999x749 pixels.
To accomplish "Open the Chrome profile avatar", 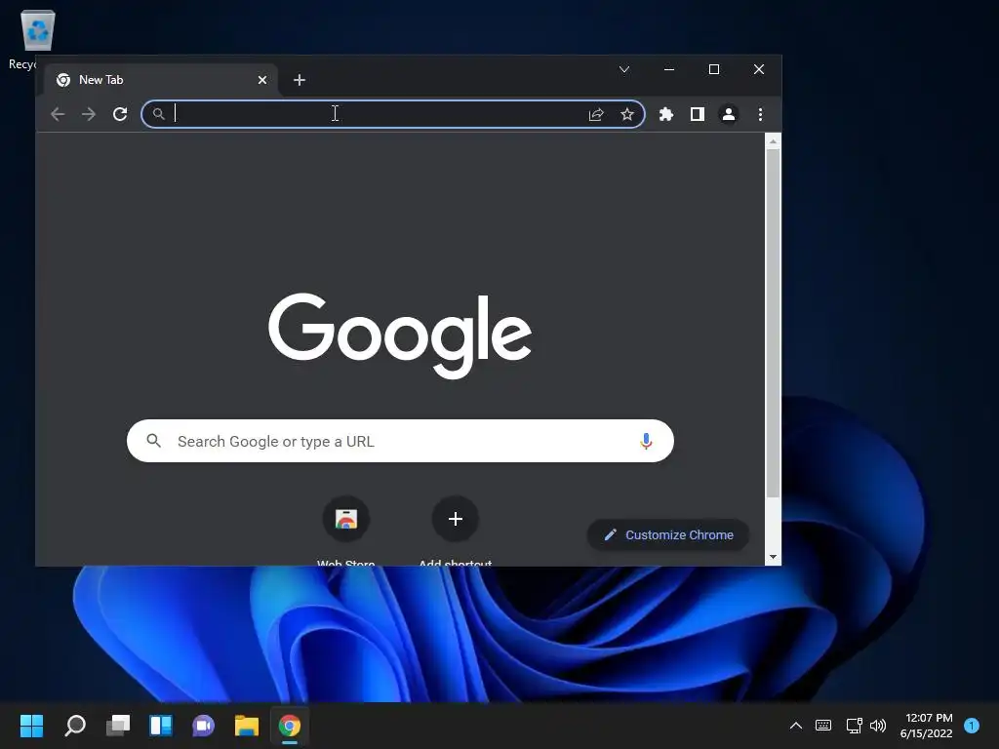I will (x=728, y=114).
